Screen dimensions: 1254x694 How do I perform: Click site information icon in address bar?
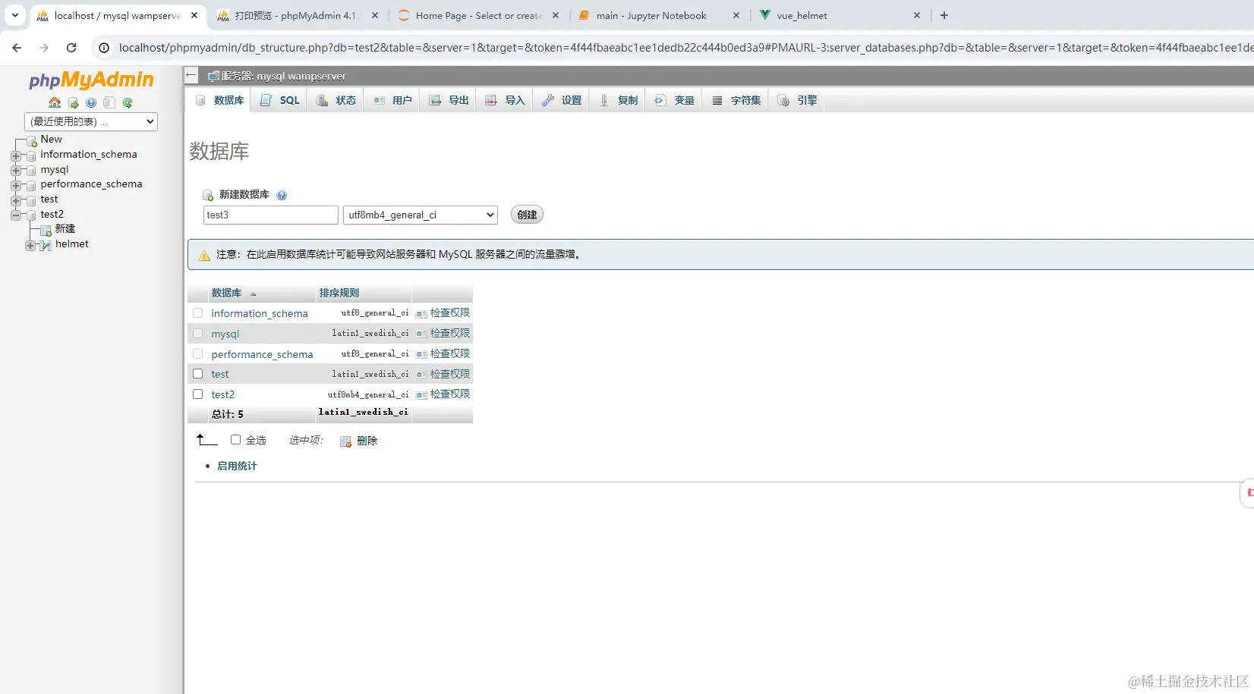[x=104, y=48]
